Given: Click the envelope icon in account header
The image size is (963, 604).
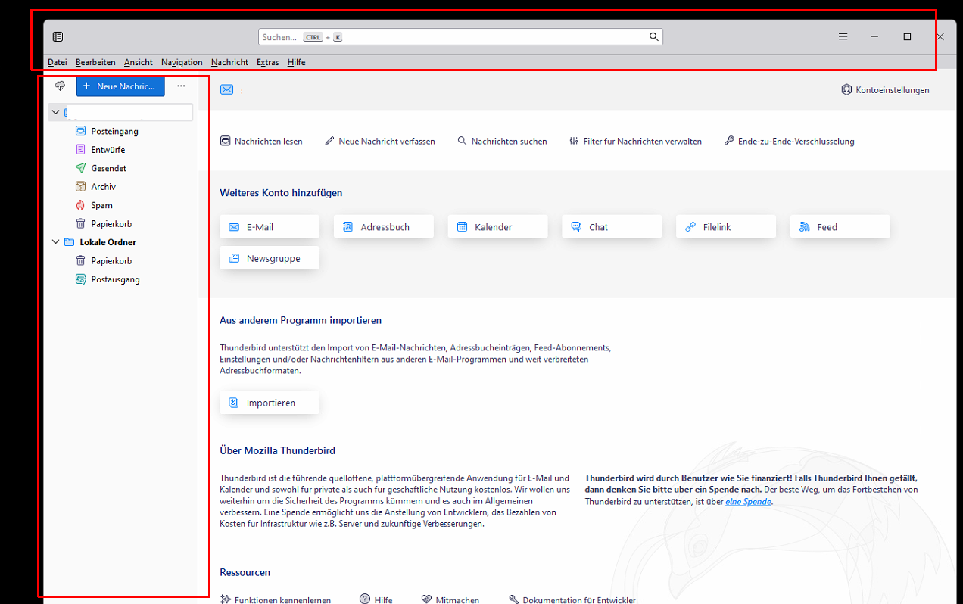Looking at the screenshot, I should (226, 90).
